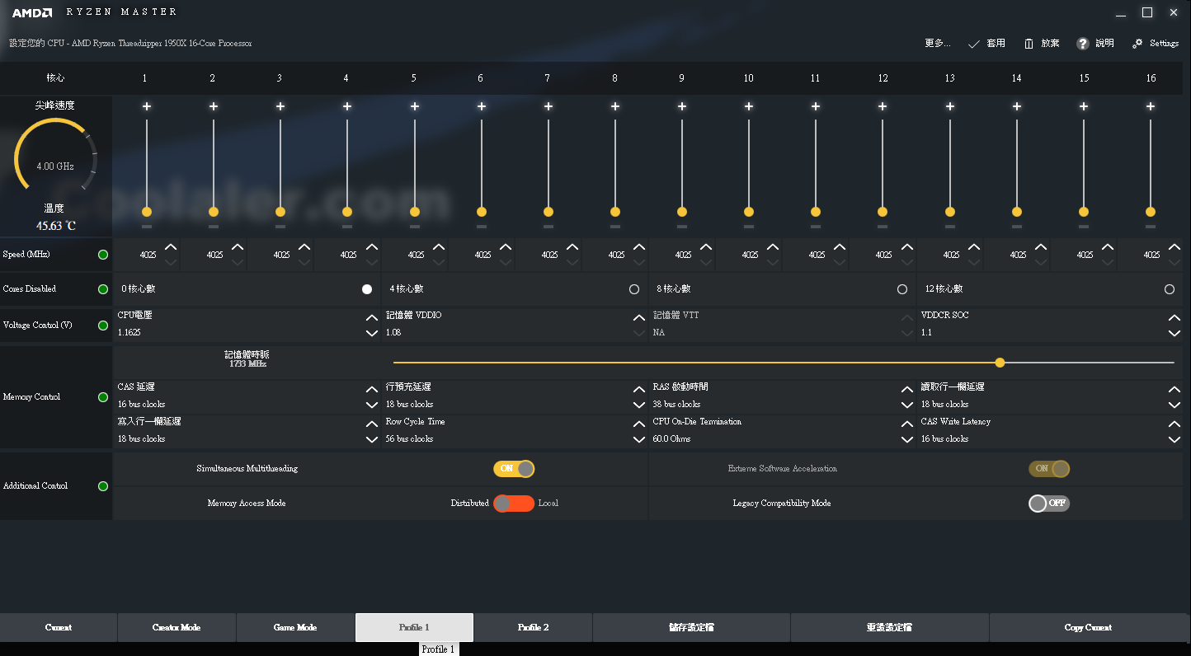Click the plus icon above core 3
This screenshot has width=1191, height=656.
(x=280, y=106)
